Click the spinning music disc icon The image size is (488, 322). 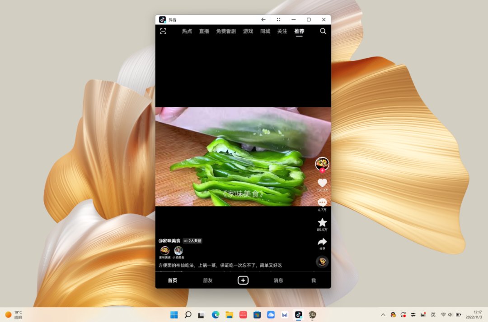[x=322, y=262]
